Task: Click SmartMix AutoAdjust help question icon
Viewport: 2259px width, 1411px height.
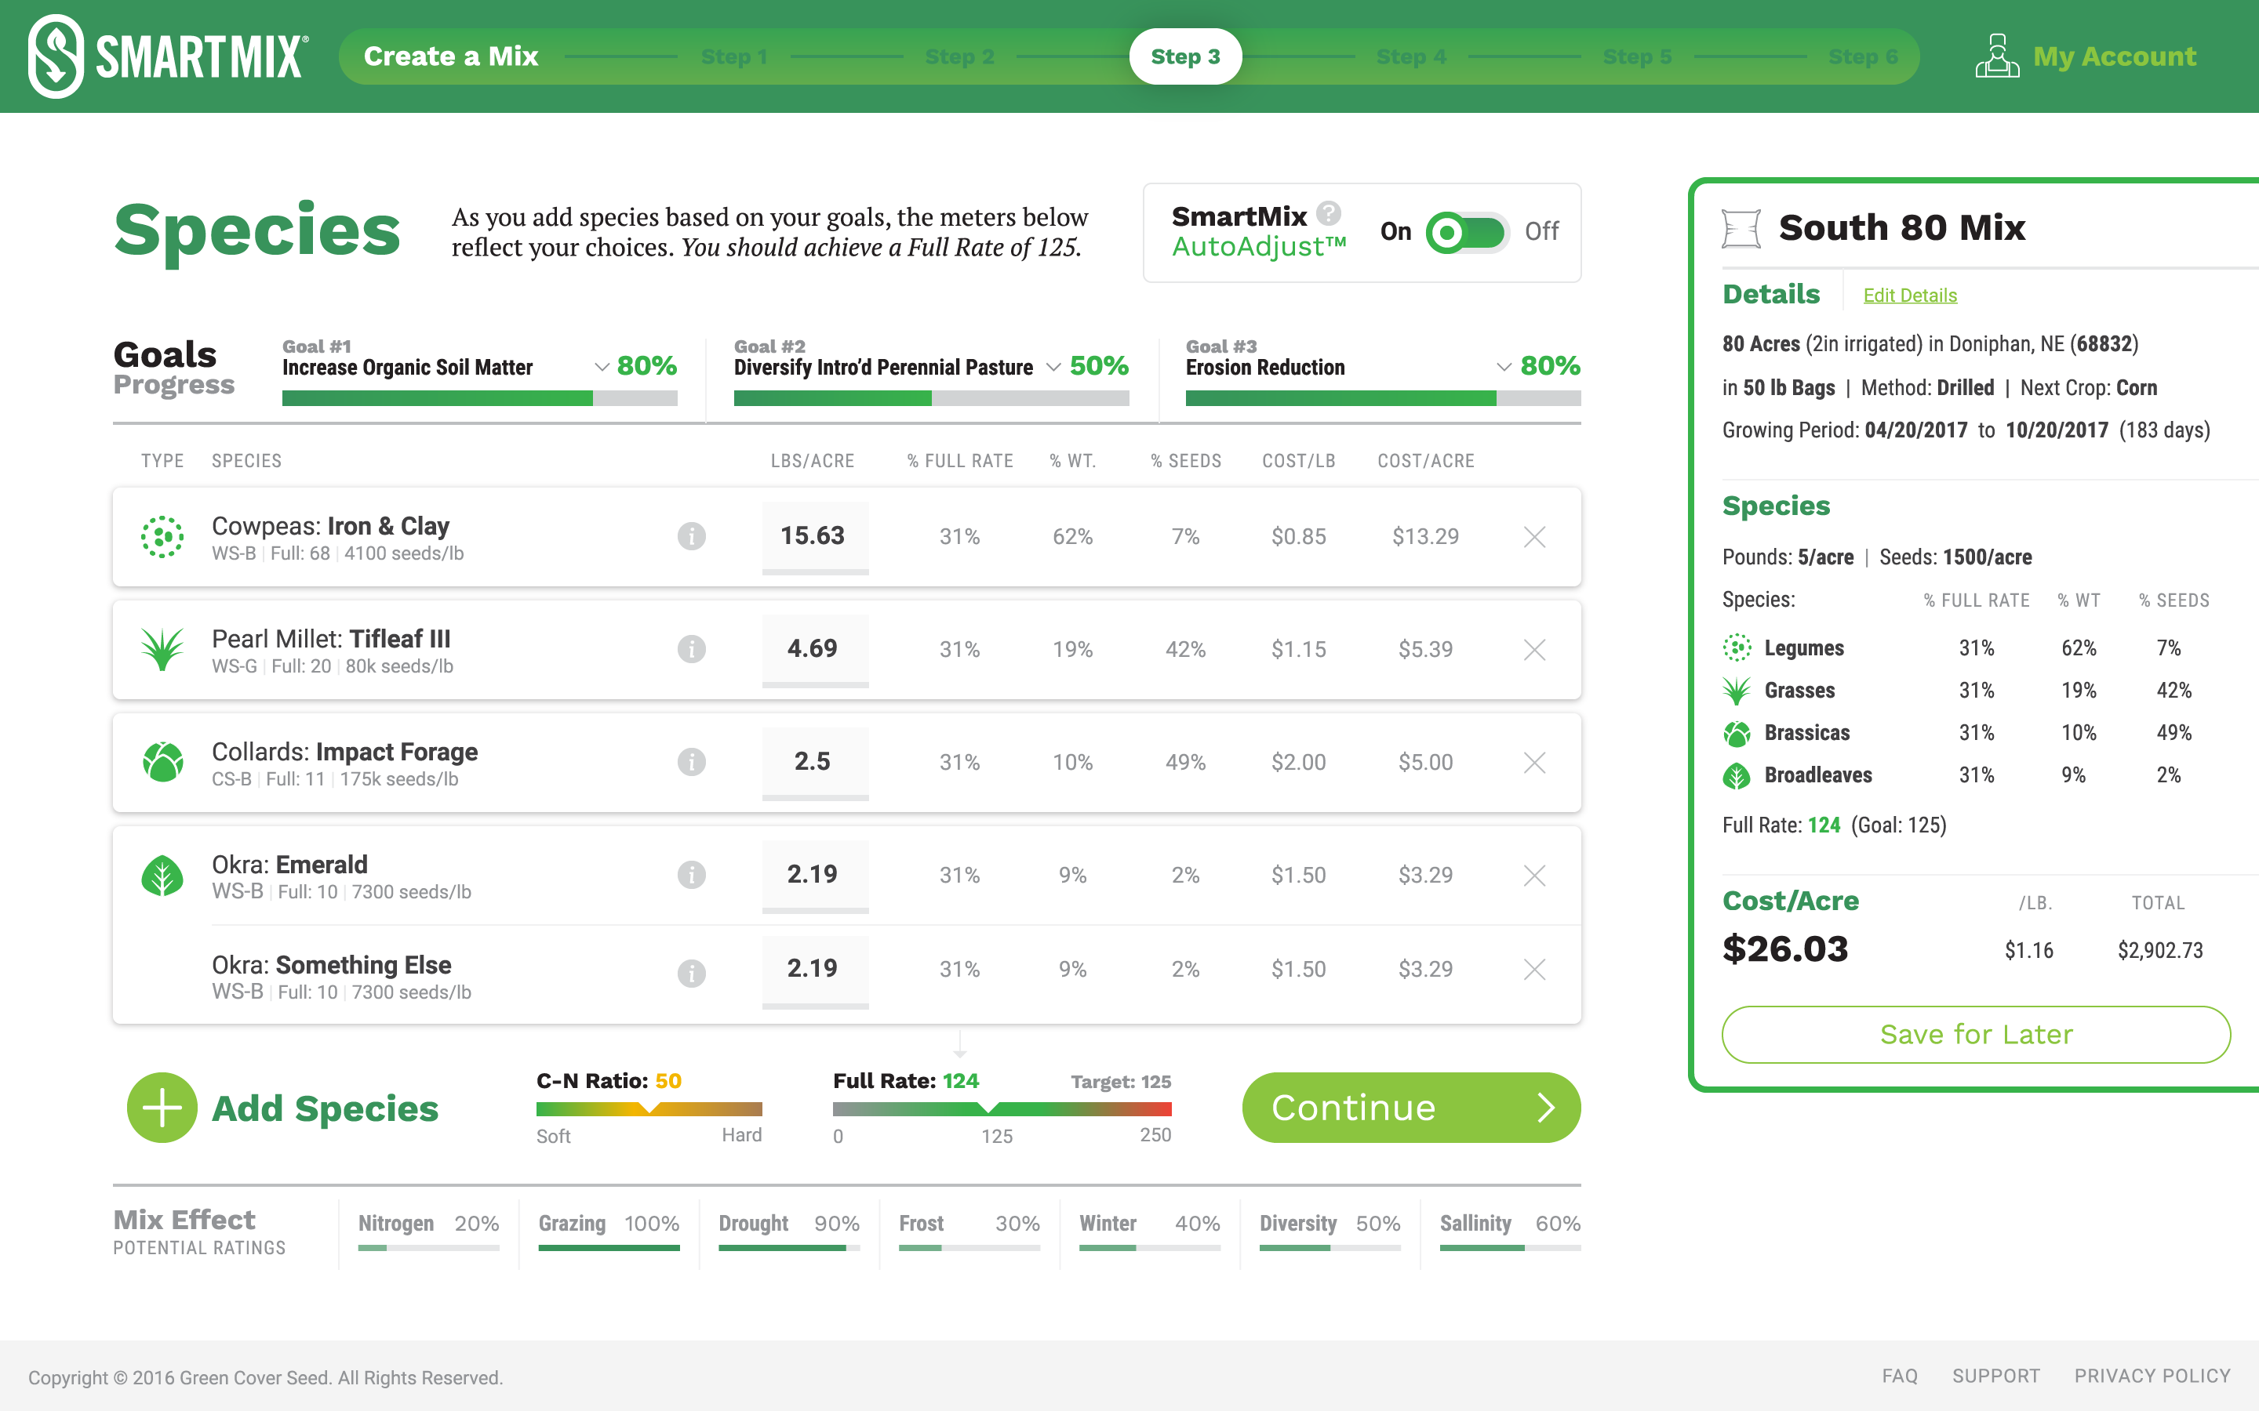Action: pos(1328,214)
